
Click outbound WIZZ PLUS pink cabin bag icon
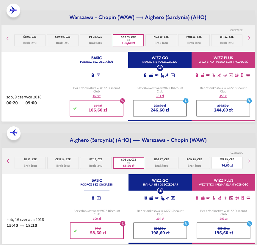[x=197, y=75]
